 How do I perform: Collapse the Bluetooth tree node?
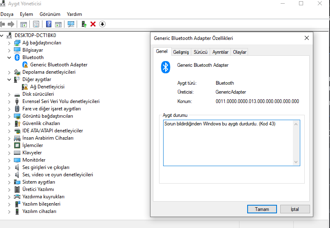point(9,57)
